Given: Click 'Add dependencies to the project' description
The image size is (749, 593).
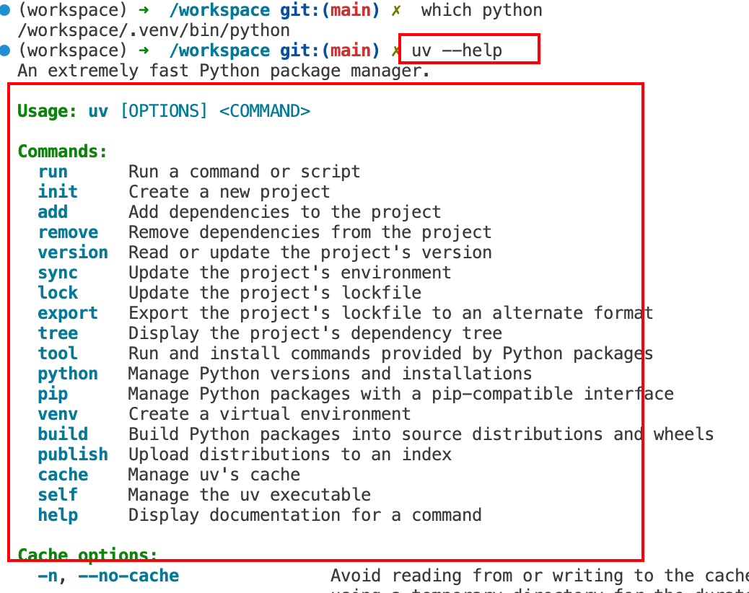Looking at the screenshot, I should [x=285, y=212].
